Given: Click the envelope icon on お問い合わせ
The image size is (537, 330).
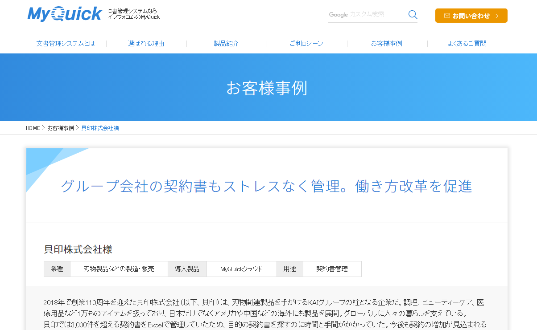Looking at the screenshot, I should point(447,16).
